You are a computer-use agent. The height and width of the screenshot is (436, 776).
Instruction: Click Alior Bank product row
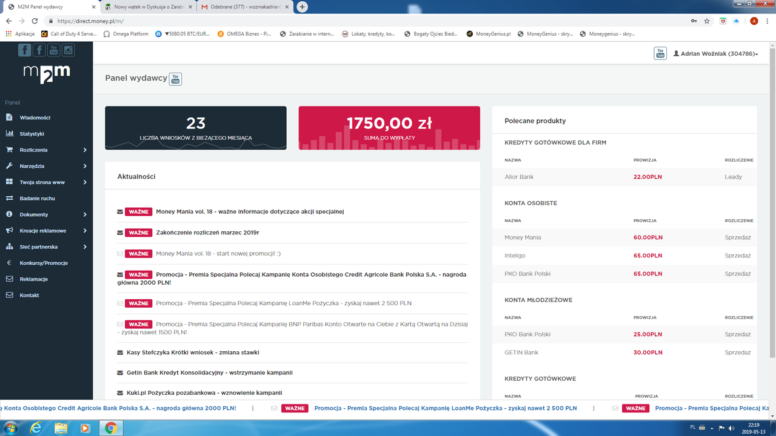(x=624, y=177)
